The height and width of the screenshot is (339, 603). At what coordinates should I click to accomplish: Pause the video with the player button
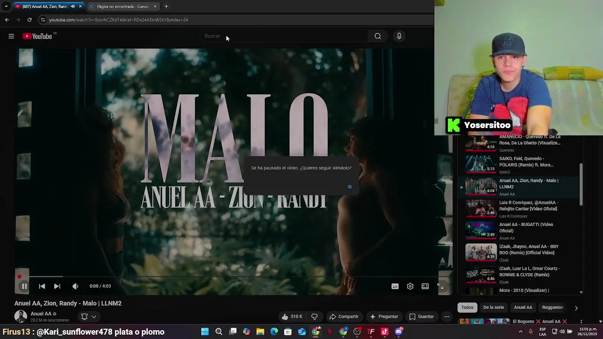(24, 286)
